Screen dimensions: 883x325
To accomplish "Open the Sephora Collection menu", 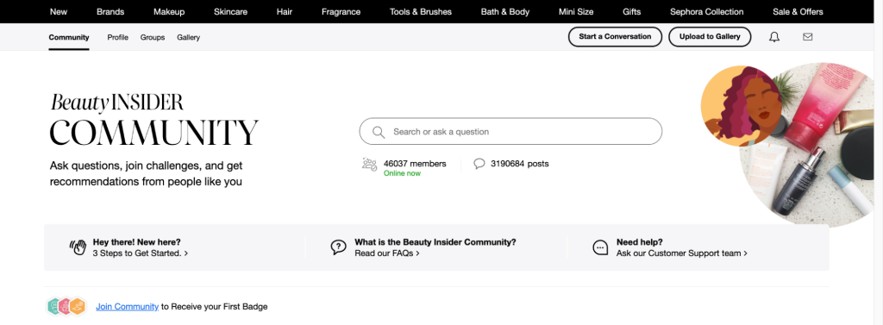I will click(707, 12).
